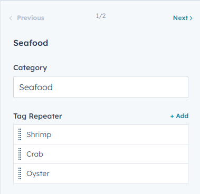Click the drag handle beside Shrimp

tap(20, 134)
